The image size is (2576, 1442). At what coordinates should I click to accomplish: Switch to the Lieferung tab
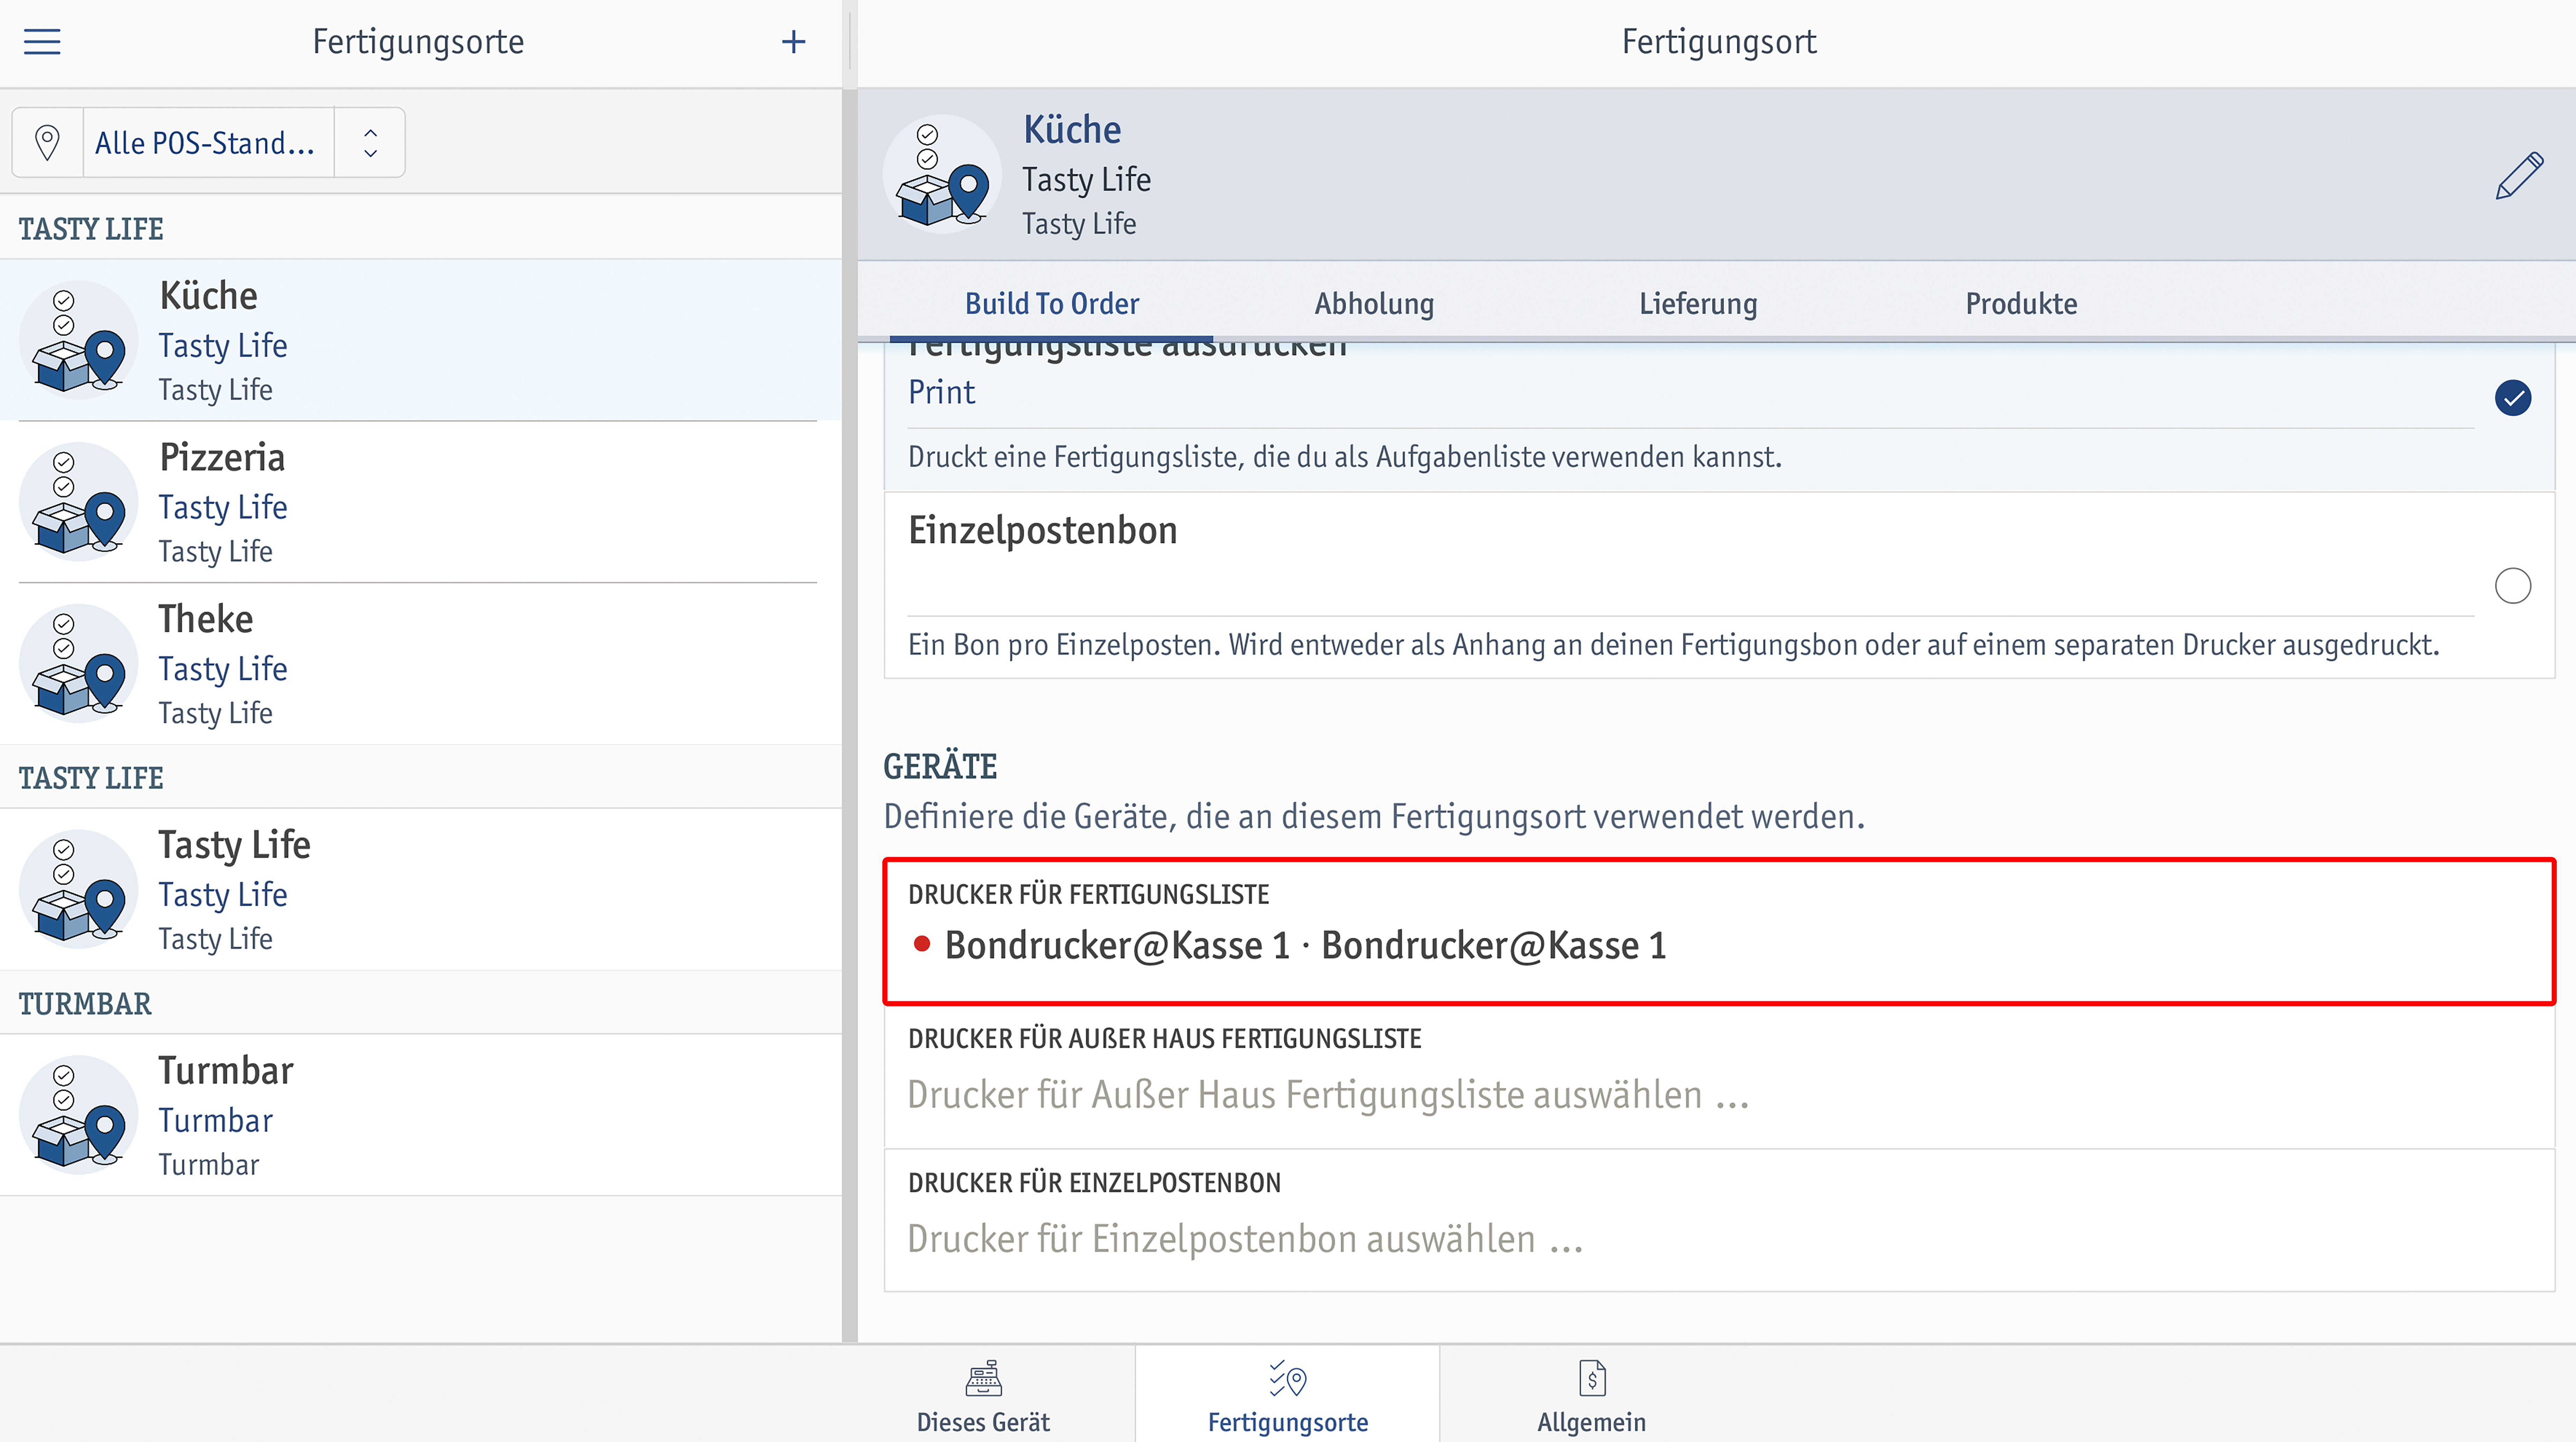click(1697, 303)
